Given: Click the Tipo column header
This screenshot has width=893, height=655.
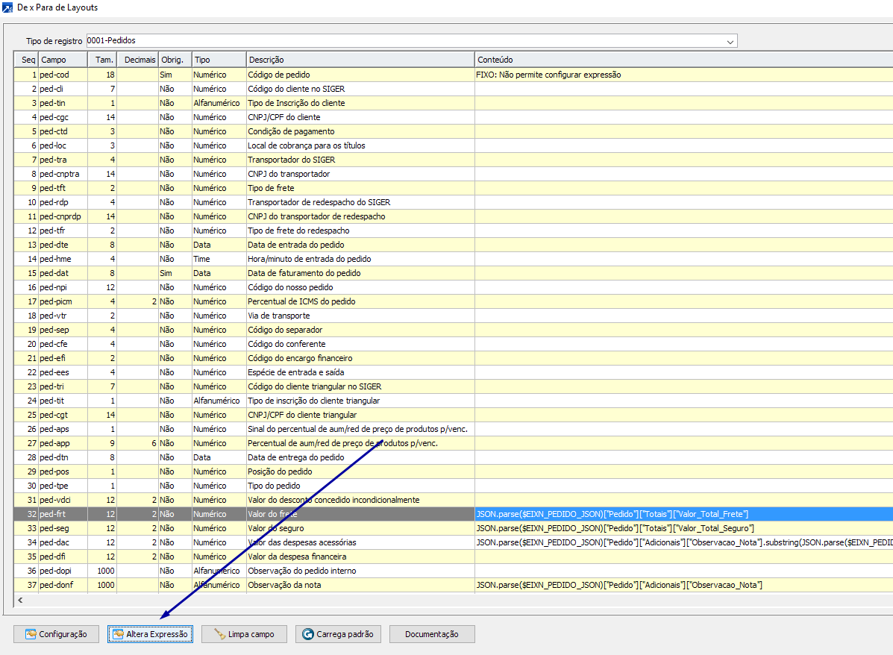Looking at the screenshot, I should (x=219, y=60).
